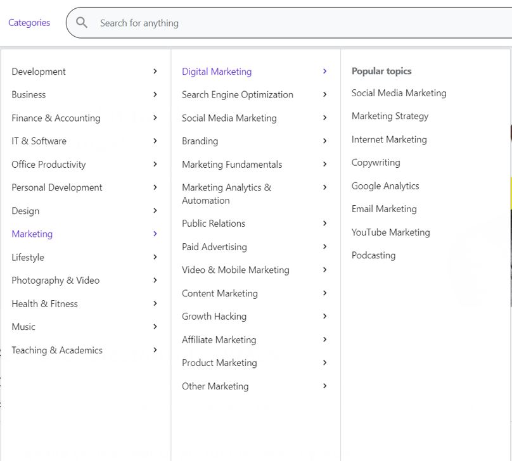512x461 pixels.
Task: Expand the Design category arrow
Action: 155,210
